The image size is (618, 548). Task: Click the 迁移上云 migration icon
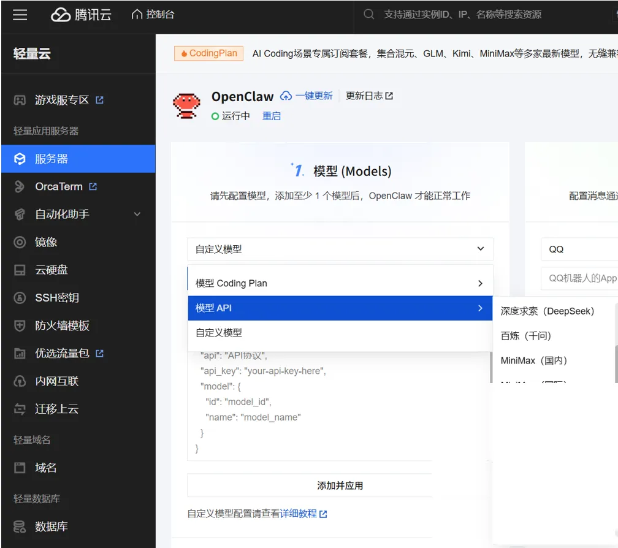pyautogui.click(x=20, y=409)
